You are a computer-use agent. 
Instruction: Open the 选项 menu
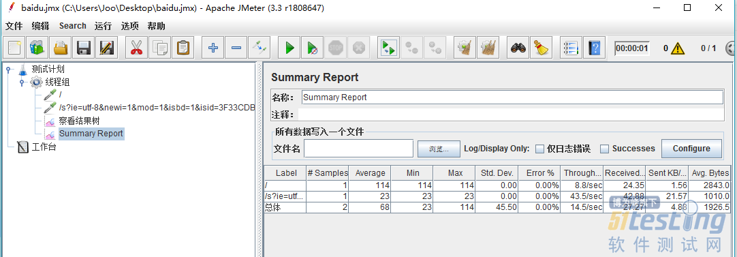(129, 26)
